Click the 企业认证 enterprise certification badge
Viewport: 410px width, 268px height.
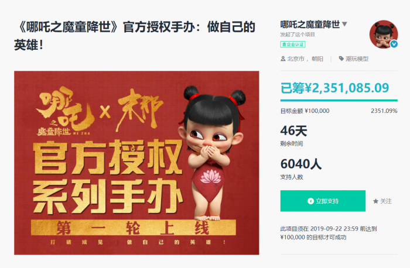tap(293, 44)
